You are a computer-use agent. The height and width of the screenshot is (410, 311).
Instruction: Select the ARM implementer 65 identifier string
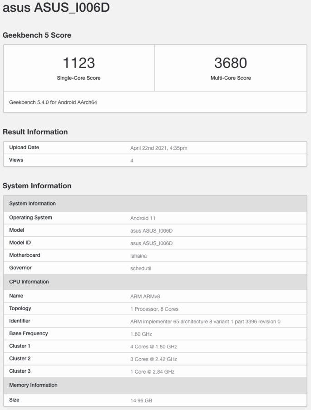tap(205, 322)
